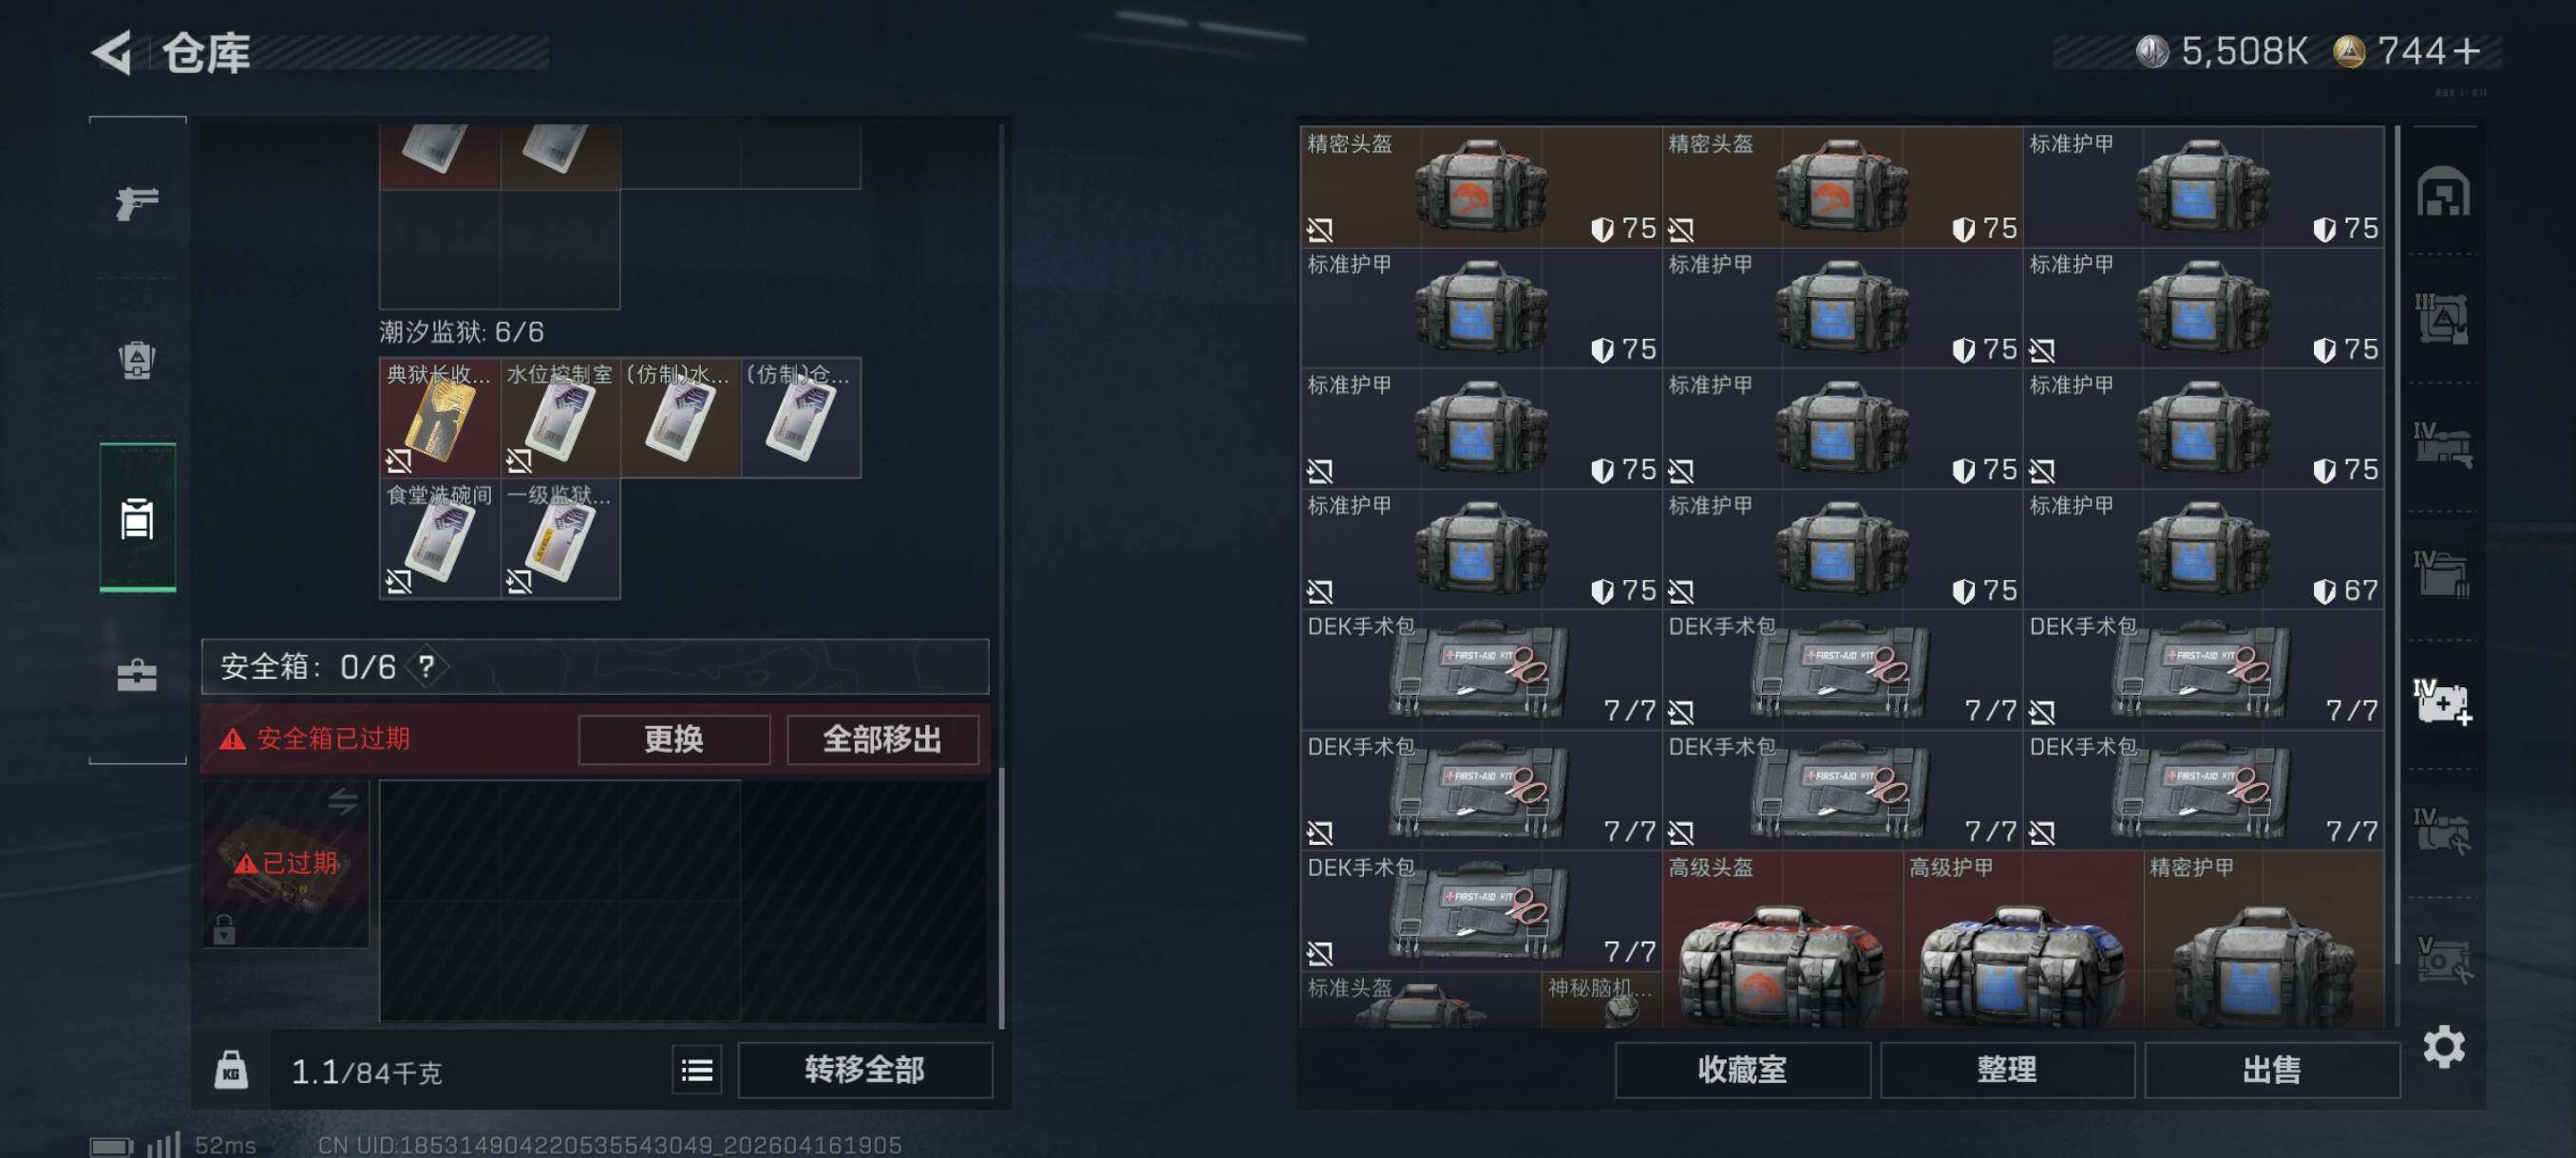Open the briefcase category in the left sidebar
The height and width of the screenshot is (1158, 2576).
point(137,676)
